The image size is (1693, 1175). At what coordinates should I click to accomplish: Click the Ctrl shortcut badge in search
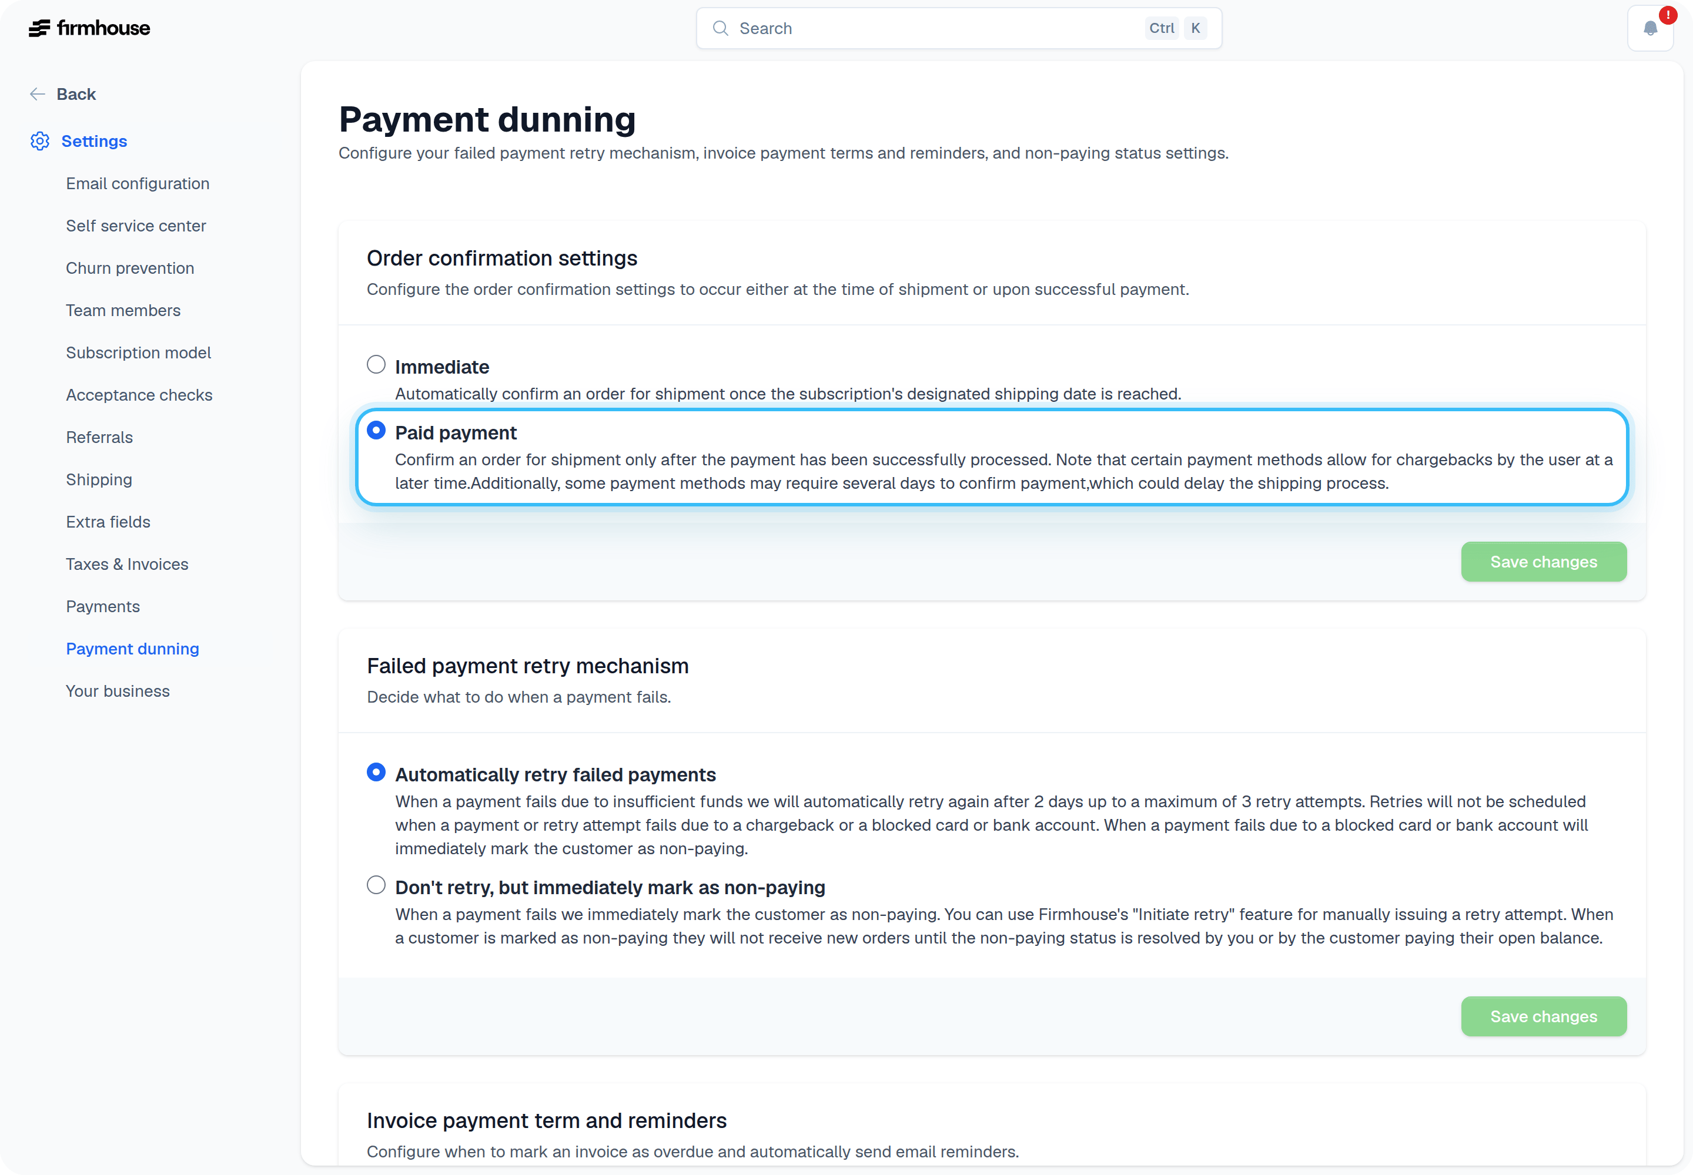1161,28
